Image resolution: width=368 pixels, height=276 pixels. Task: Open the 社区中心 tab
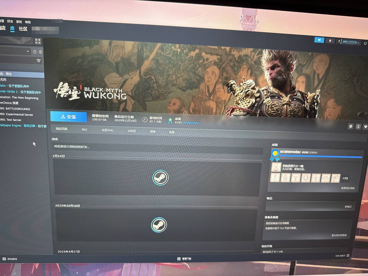tap(108, 130)
